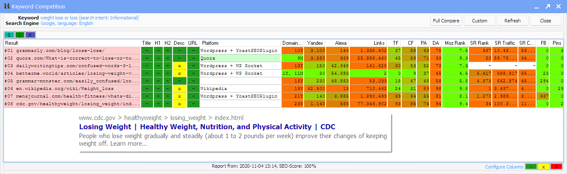The width and height of the screenshot is (567, 174).
Task: Open the Custom comparison button
Action: (x=479, y=21)
